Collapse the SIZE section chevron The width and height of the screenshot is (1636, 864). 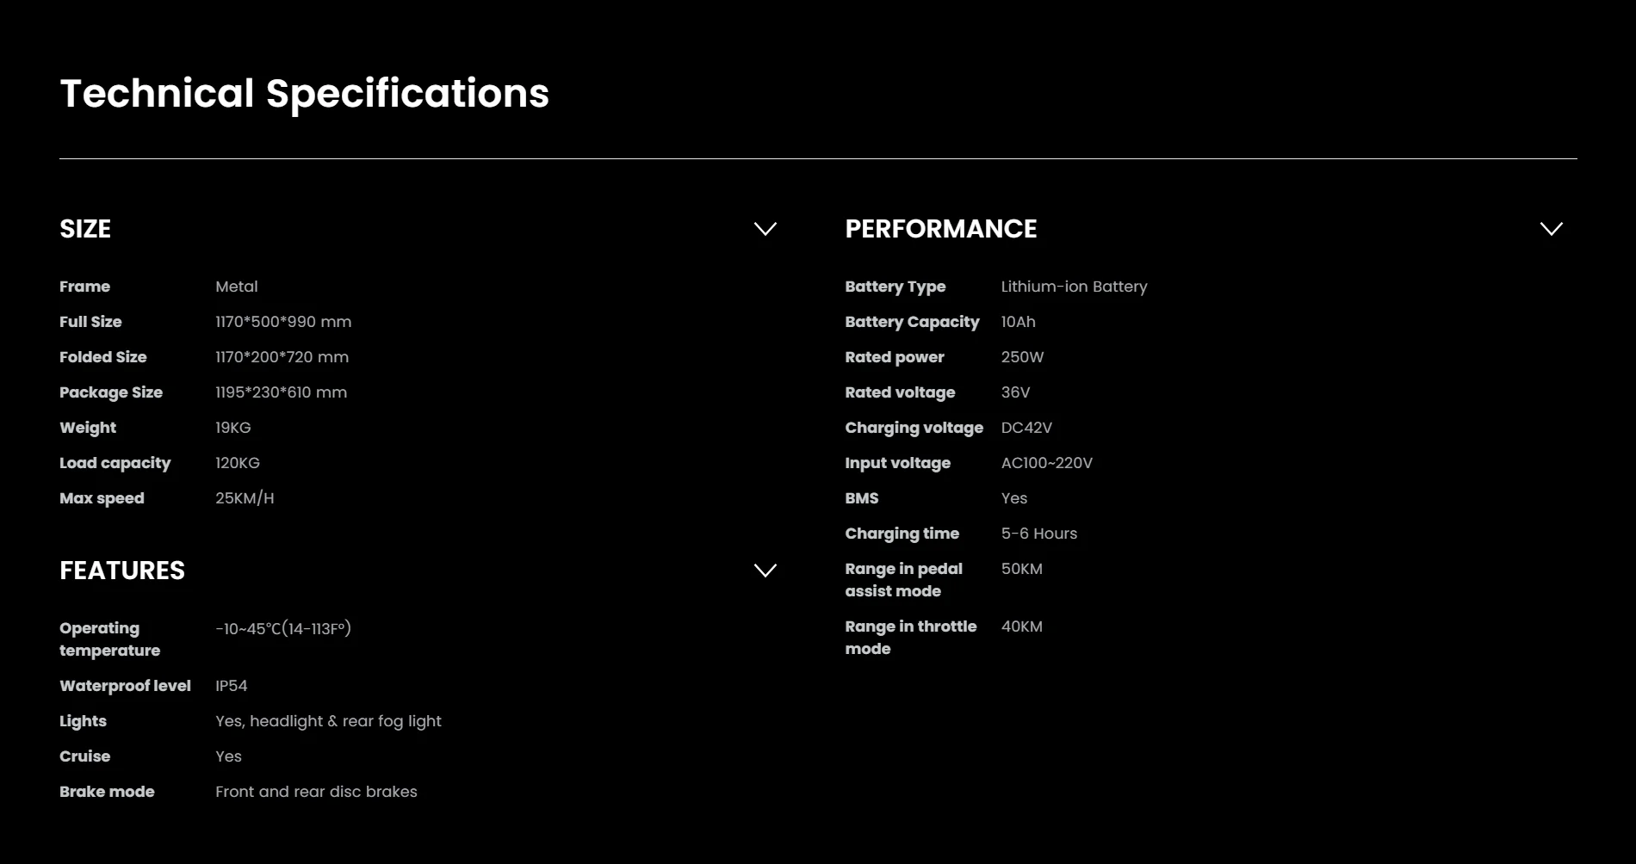click(x=765, y=229)
